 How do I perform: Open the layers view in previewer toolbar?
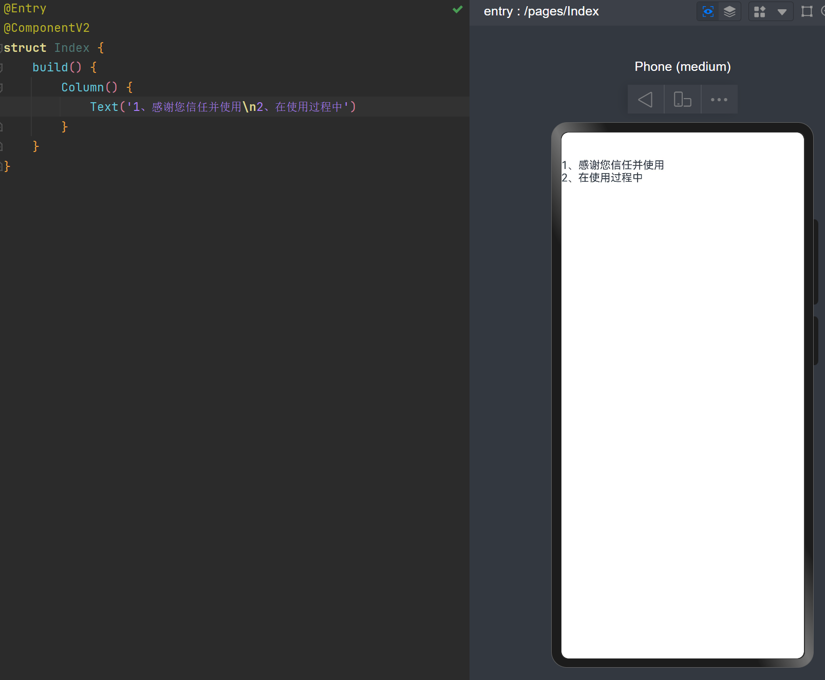pyautogui.click(x=729, y=11)
